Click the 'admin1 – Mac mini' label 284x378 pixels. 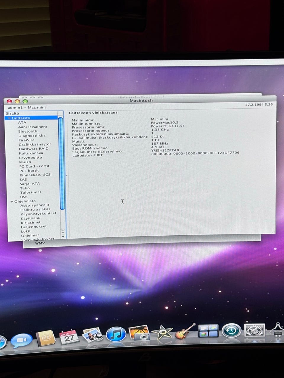tap(27, 107)
